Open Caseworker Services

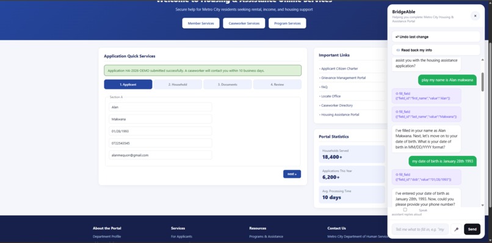(244, 23)
